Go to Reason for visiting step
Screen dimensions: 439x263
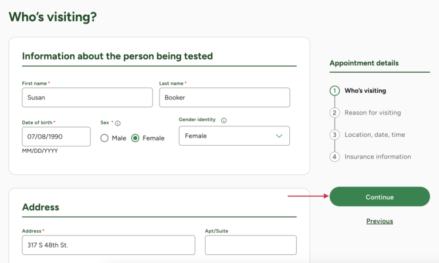373,113
